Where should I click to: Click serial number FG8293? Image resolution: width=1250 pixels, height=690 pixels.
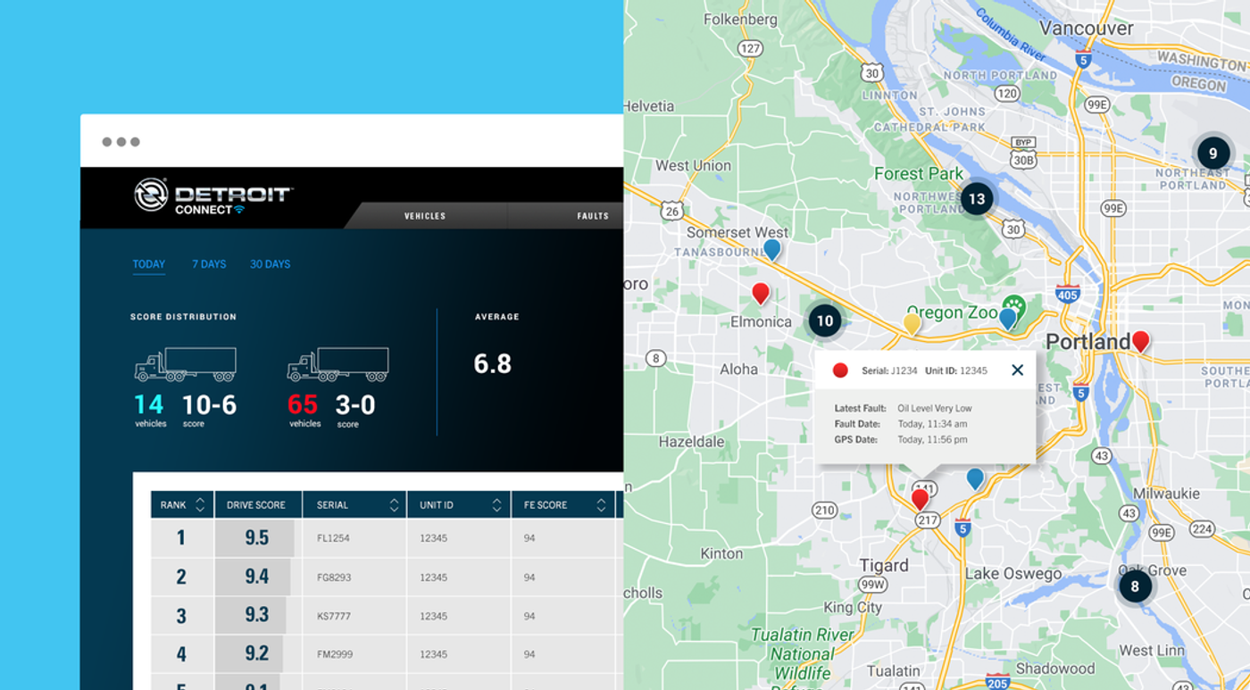[334, 578]
